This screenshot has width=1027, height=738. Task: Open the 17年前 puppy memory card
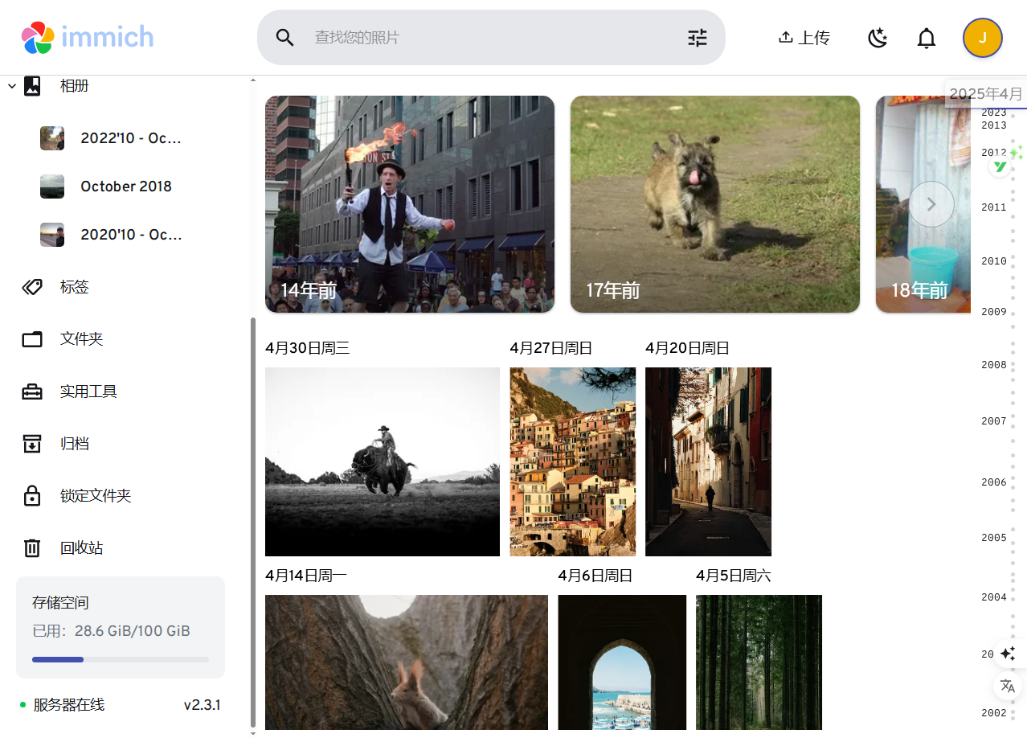714,204
